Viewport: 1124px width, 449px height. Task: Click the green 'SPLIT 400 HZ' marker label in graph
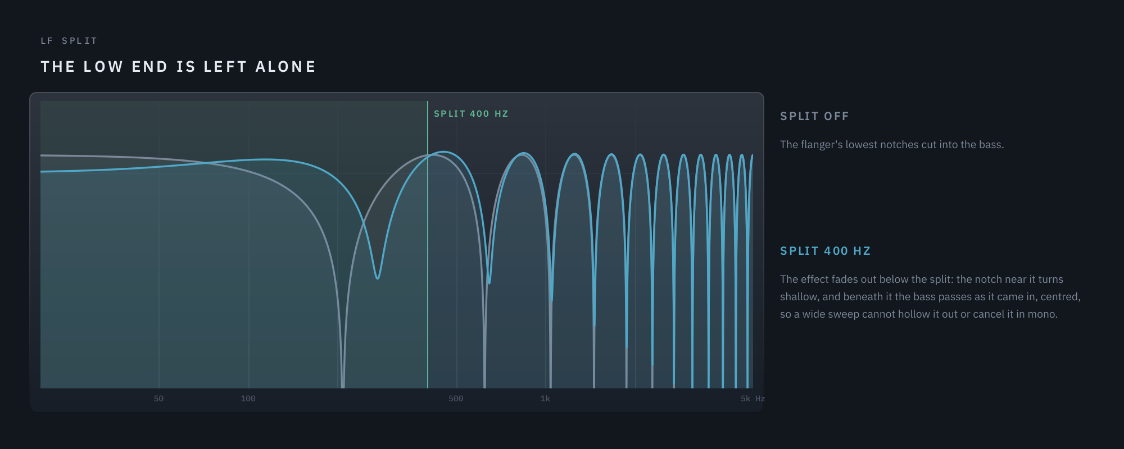click(471, 114)
